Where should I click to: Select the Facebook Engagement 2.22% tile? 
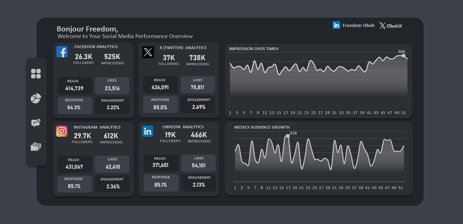[x=112, y=105]
